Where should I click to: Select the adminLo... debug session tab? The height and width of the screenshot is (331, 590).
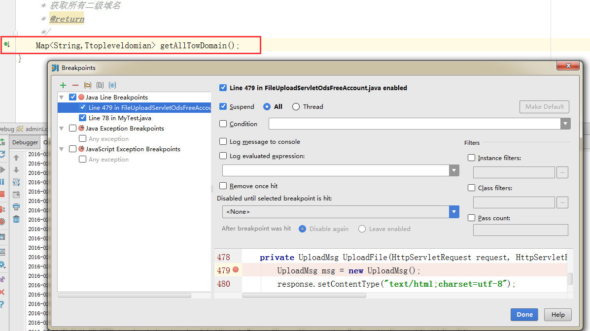click(33, 129)
